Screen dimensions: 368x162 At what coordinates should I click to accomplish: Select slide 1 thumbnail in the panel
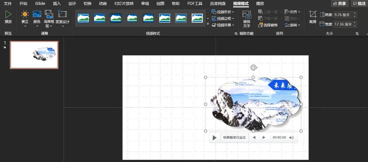34,55
